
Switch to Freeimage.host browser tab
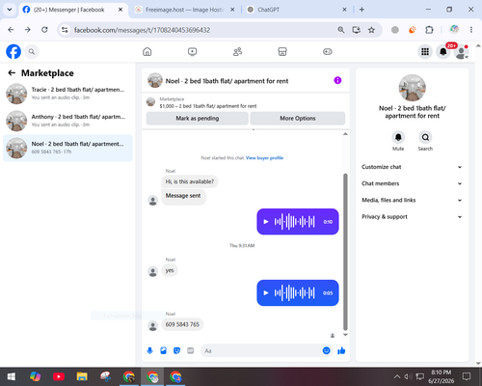point(184,10)
